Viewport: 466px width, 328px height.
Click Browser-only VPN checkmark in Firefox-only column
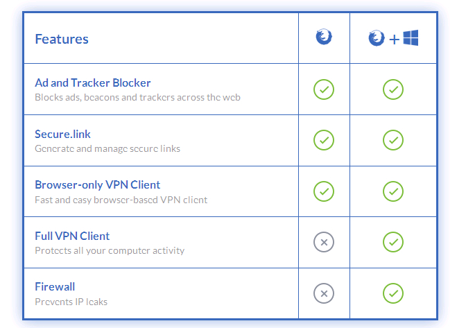coord(323,191)
